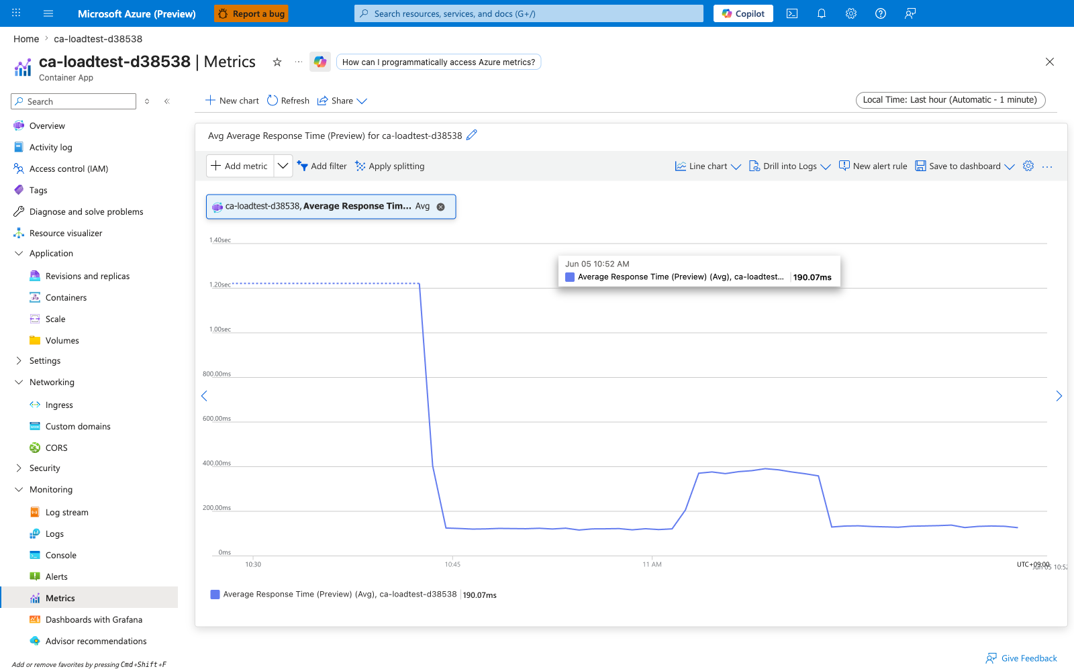Viewport: 1074px width, 671px height.
Task: Open chart more options ellipsis
Action: click(1047, 166)
